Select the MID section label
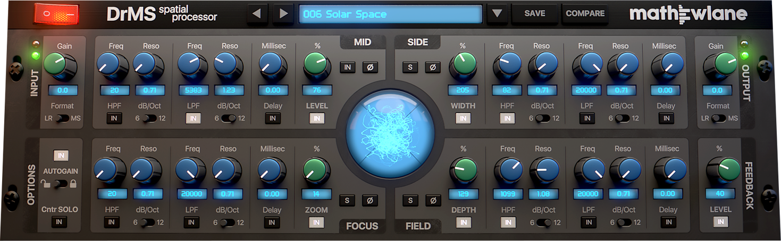Image resolution: width=781 pixels, height=241 pixels. [362, 42]
